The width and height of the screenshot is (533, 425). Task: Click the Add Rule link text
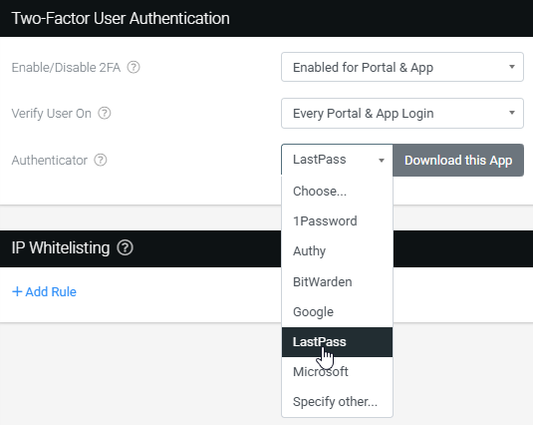[x=51, y=292]
